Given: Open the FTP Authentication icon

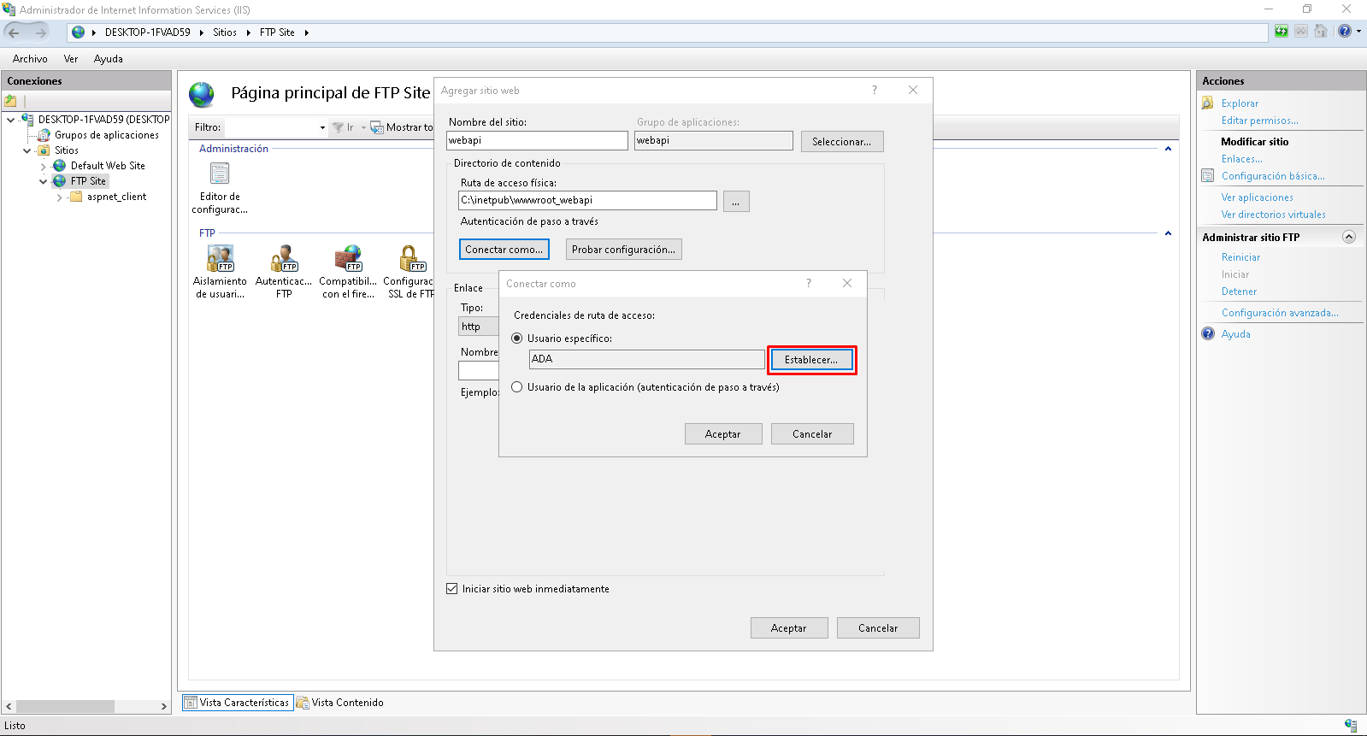Looking at the screenshot, I should (x=284, y=258).
